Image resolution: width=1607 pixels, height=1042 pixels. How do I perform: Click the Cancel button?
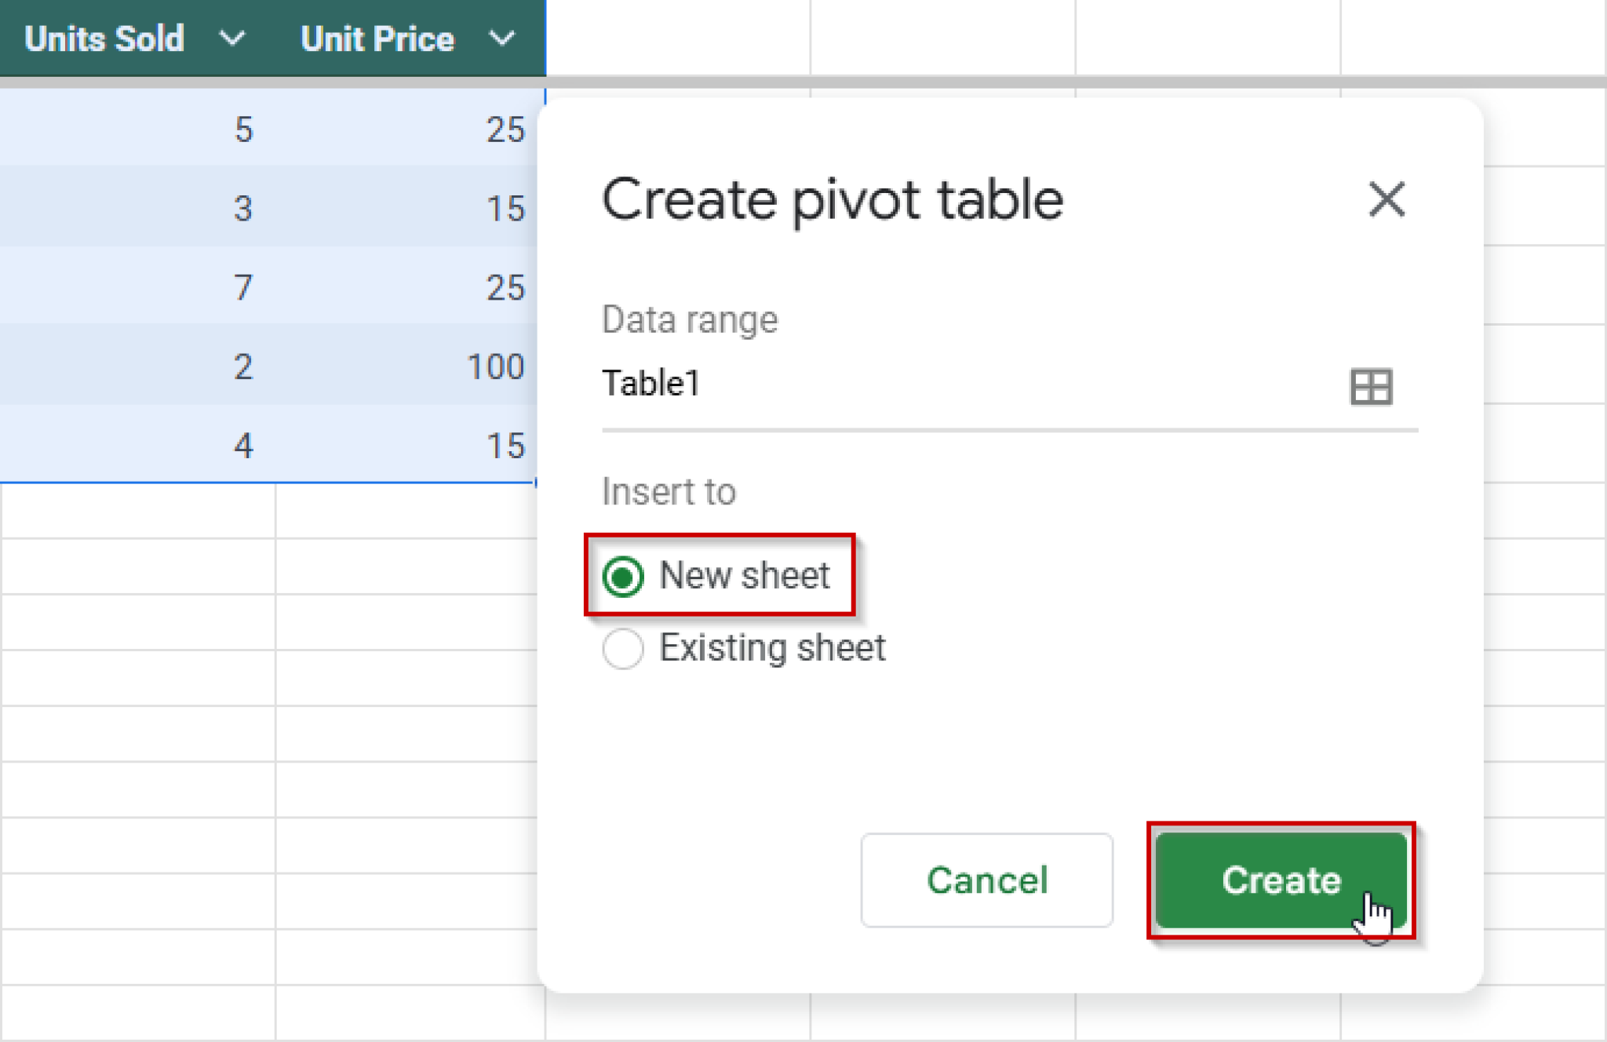(987, 880)
